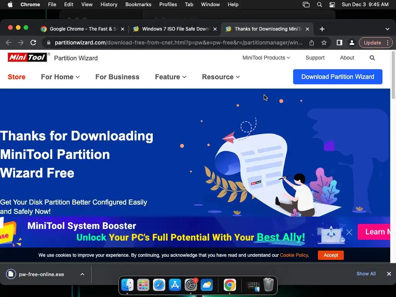Open Launchpad from the Dock
Viewport: 396px width, 297px height.
(x=143, y=285)
